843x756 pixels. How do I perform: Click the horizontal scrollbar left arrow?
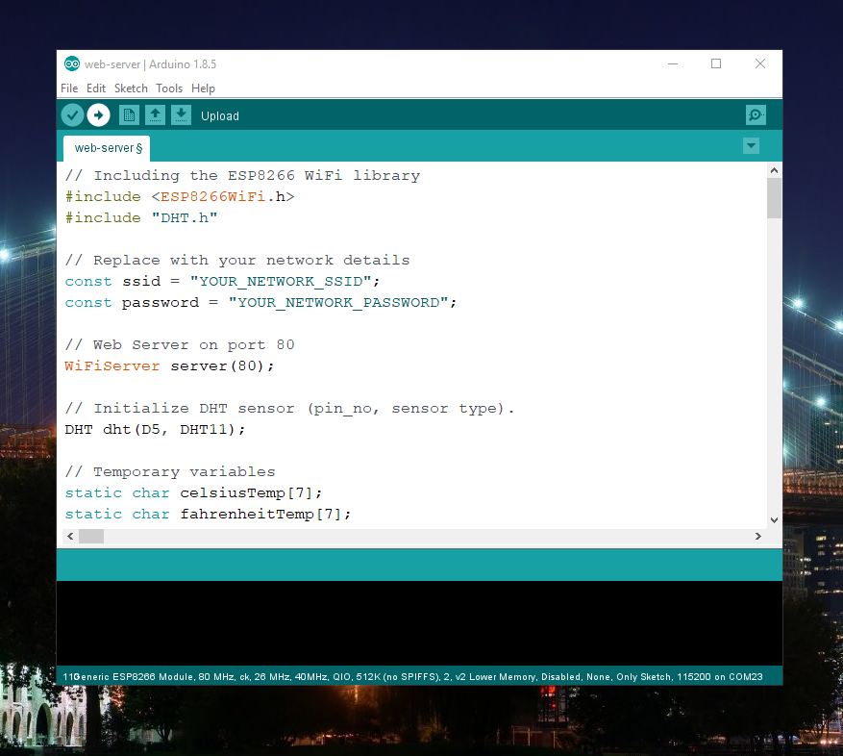[x=71, y=536]
